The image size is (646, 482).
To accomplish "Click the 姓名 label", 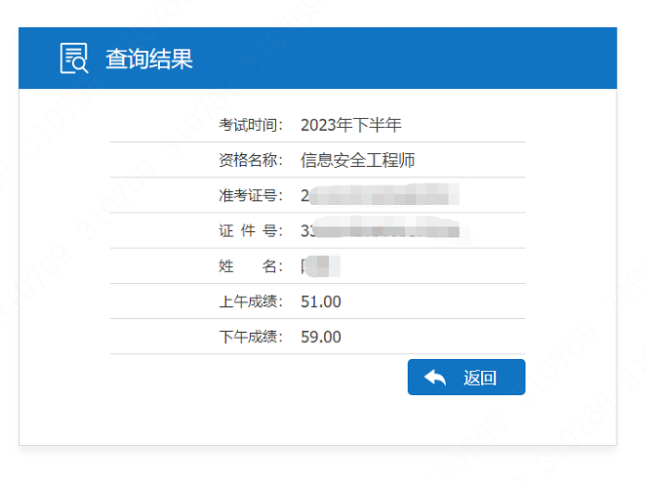I will click(x=251, y=266).
